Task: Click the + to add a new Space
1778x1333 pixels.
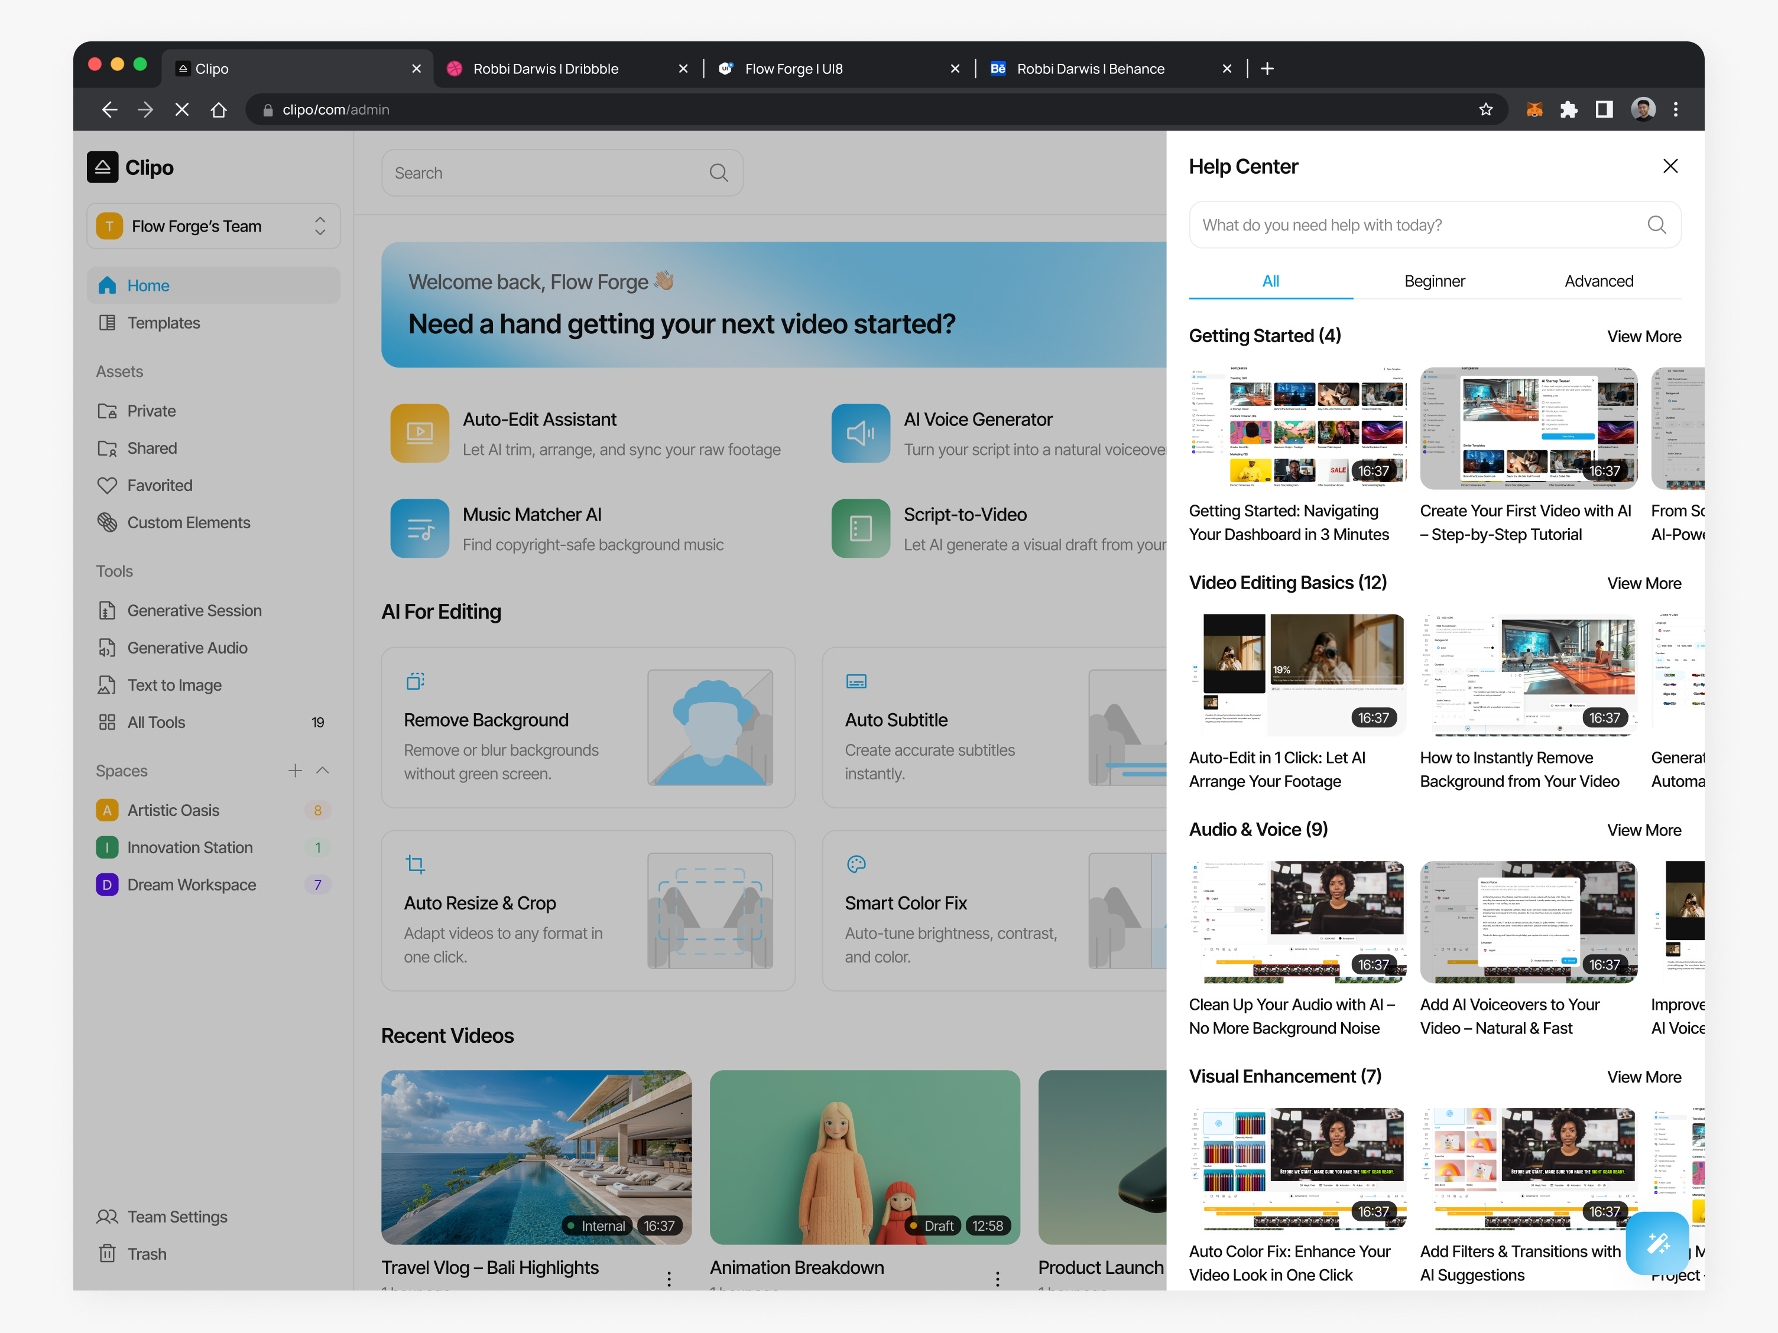Action: click(x=295, y=770)
